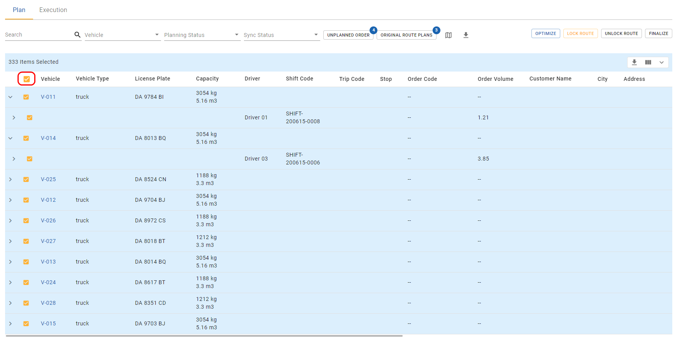Open vehicle link V-027
The height and width of the screenshot is (339, 675).
pyautogui.click(x=48, y=241)
